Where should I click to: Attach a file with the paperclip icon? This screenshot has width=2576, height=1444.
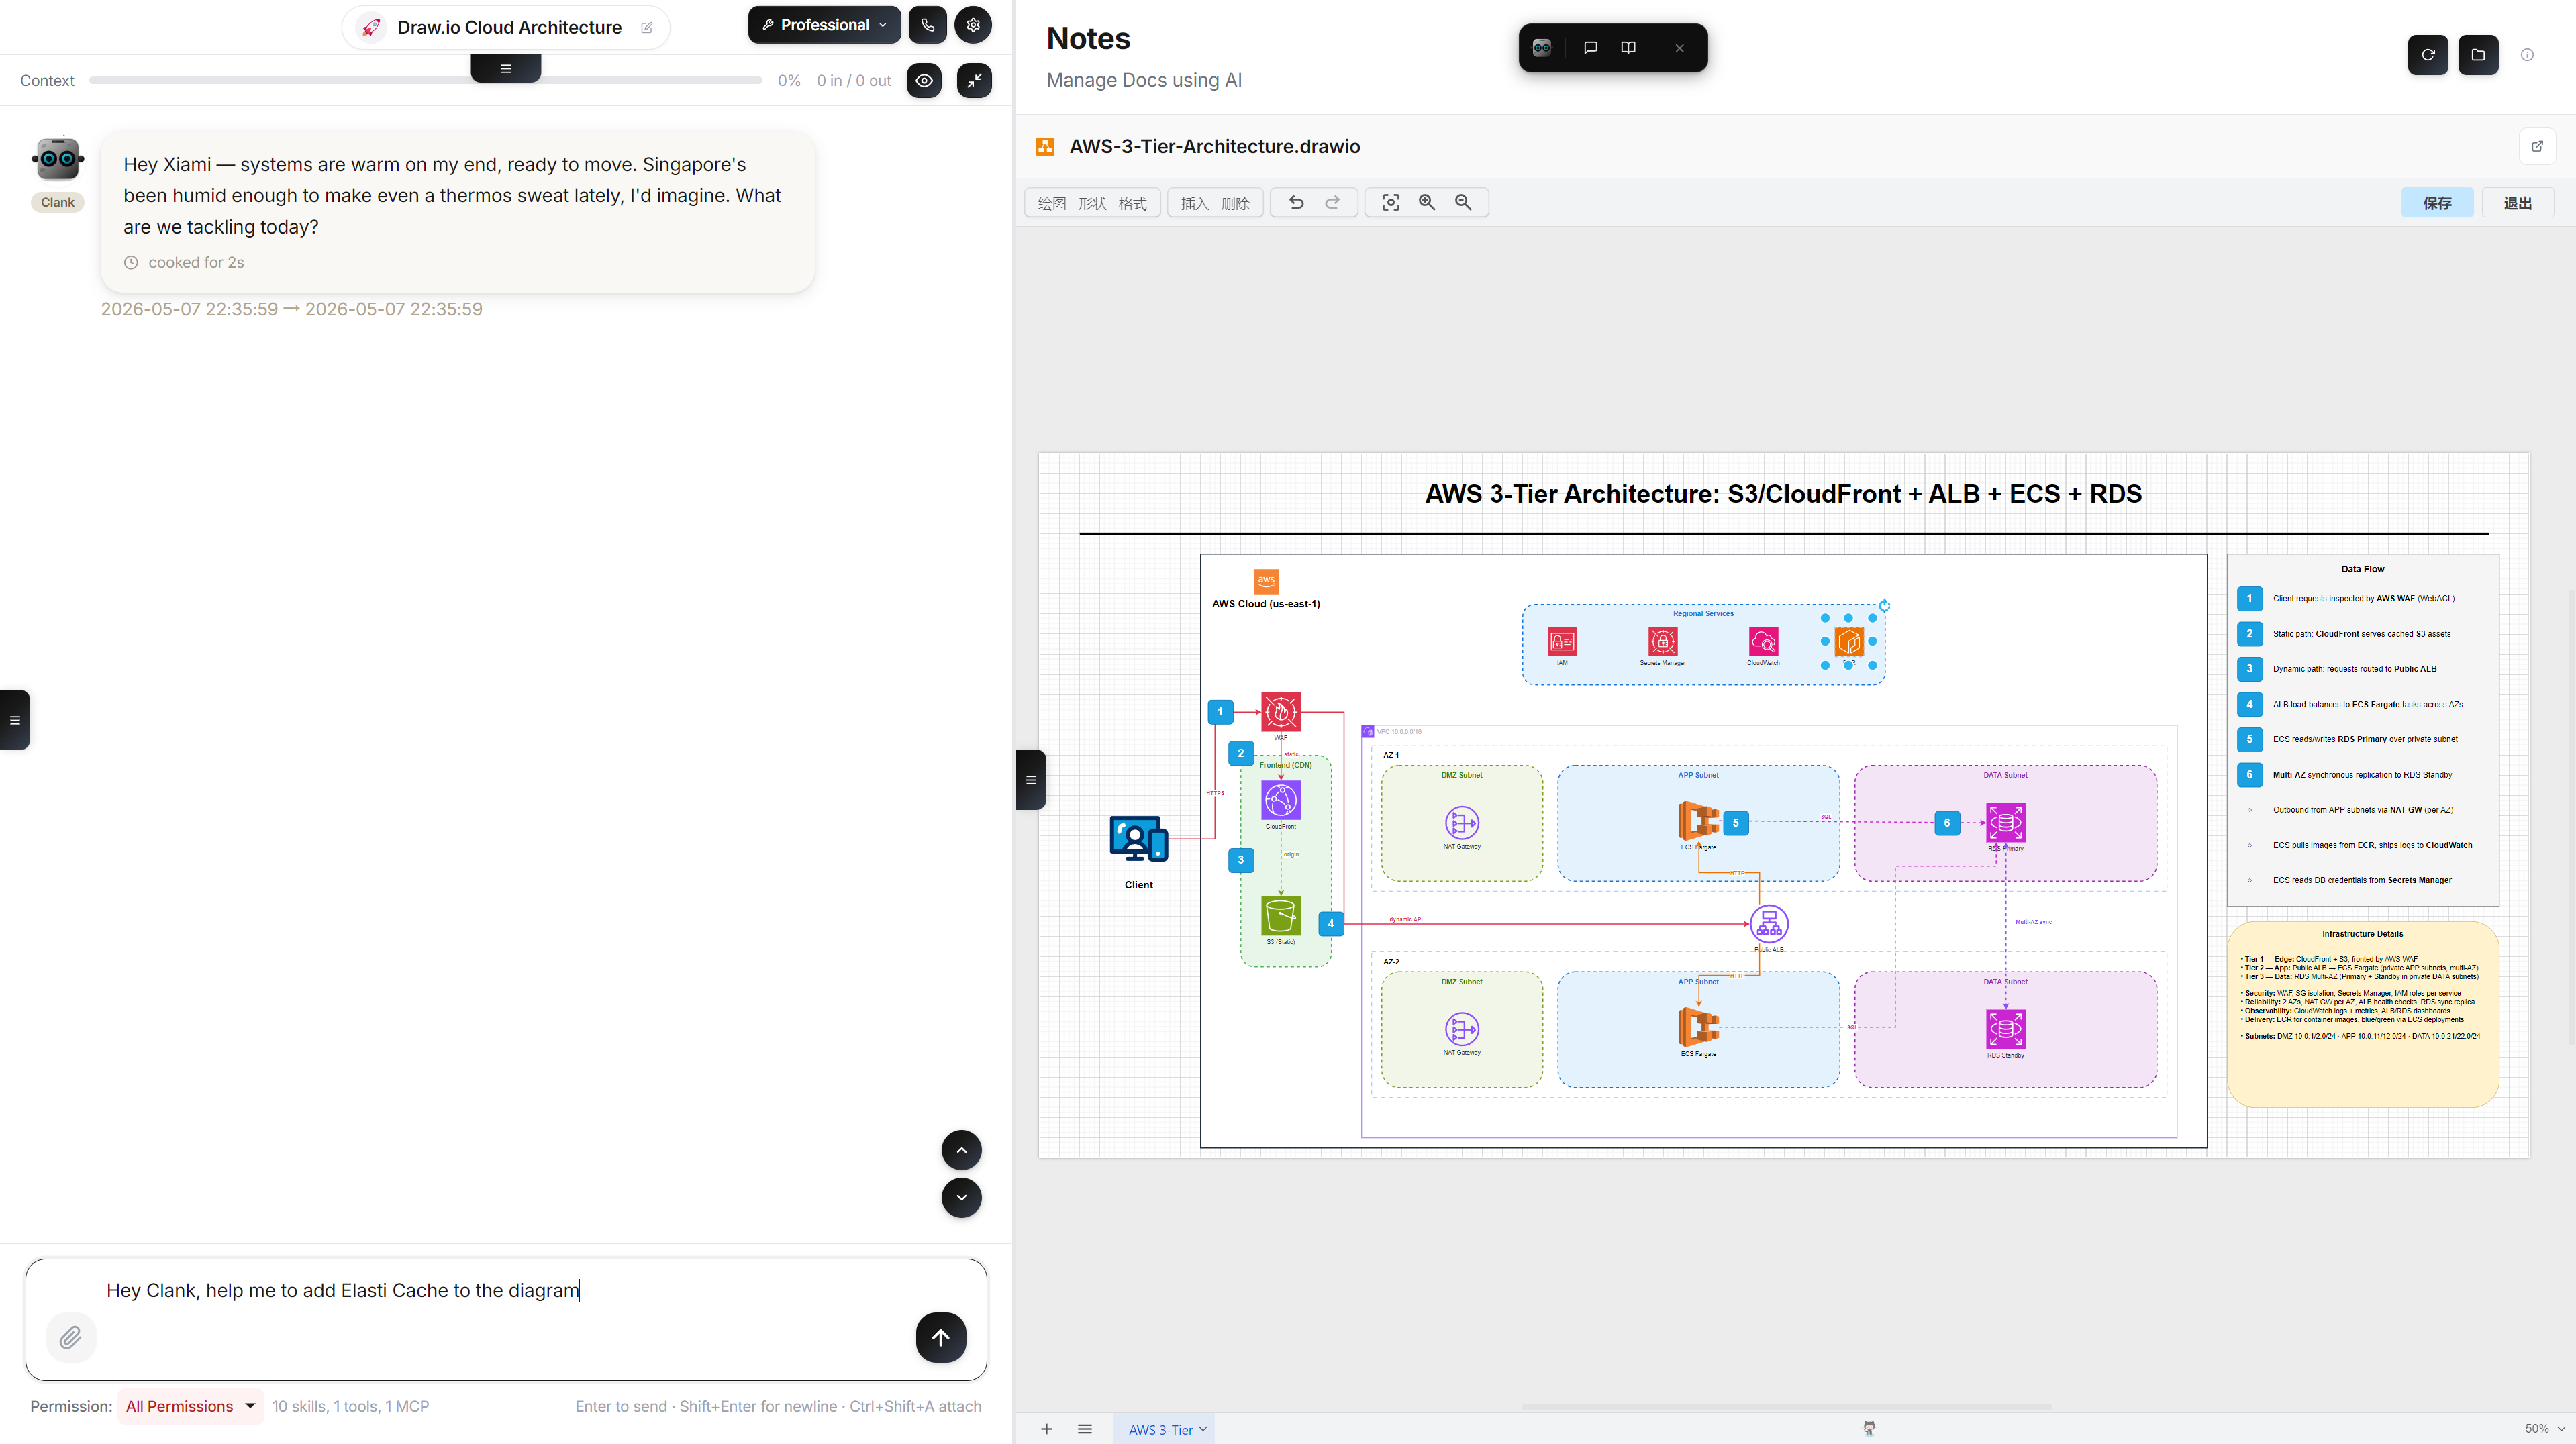[x=70, y=1337]
